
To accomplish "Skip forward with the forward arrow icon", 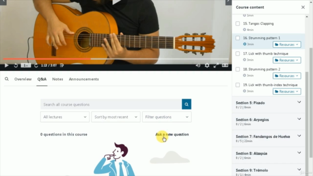I will [36, 66].
